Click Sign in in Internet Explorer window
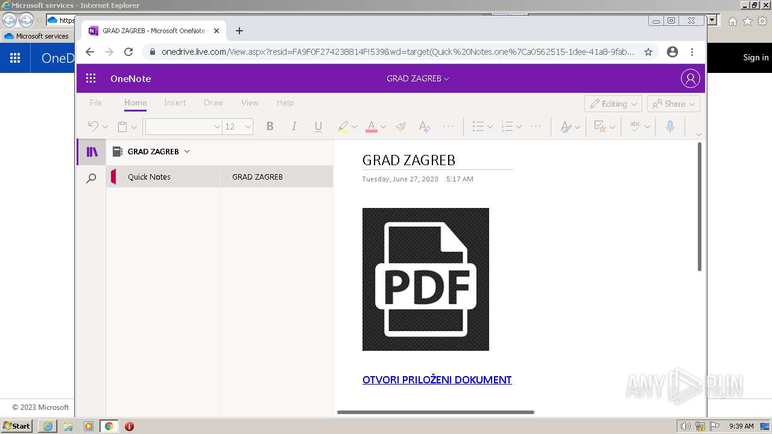Image resolution: width=772 pixels, height=434 pixels. pyautogui.click(x=756, y=57)
